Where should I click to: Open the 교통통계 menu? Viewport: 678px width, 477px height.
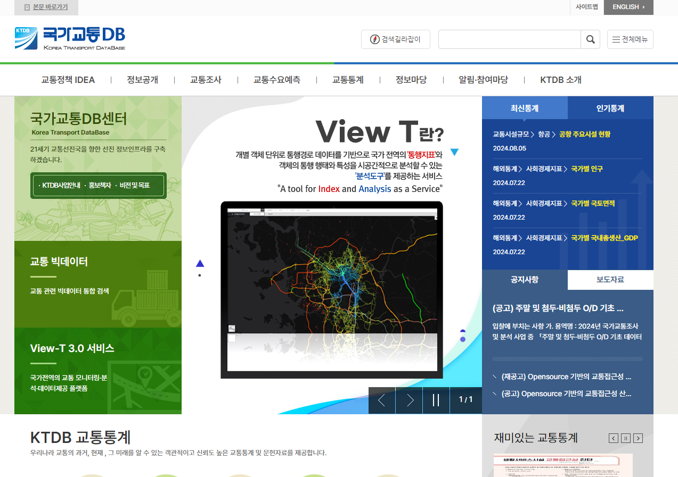point(348,80)
